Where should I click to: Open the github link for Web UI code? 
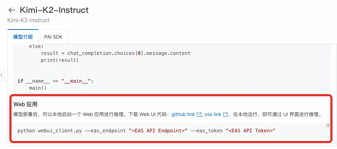(x=183, y=114)
